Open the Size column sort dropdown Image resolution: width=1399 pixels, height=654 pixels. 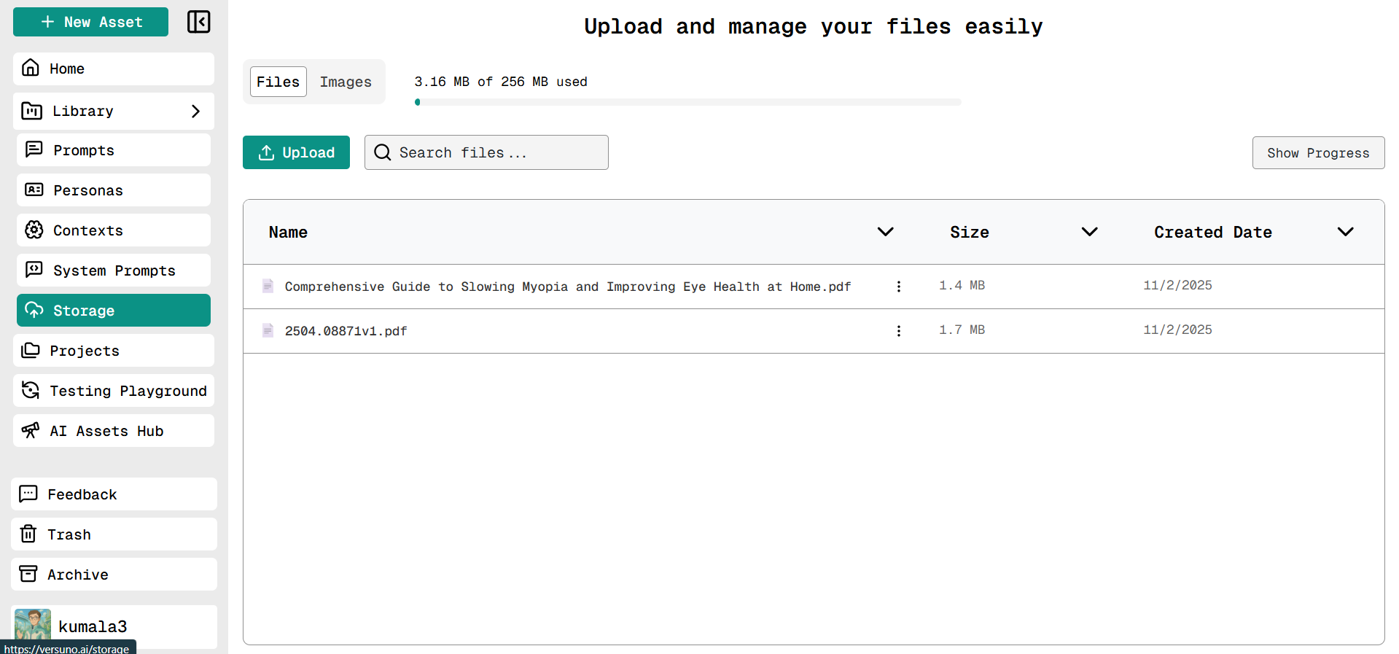(x=1090, y=232)
